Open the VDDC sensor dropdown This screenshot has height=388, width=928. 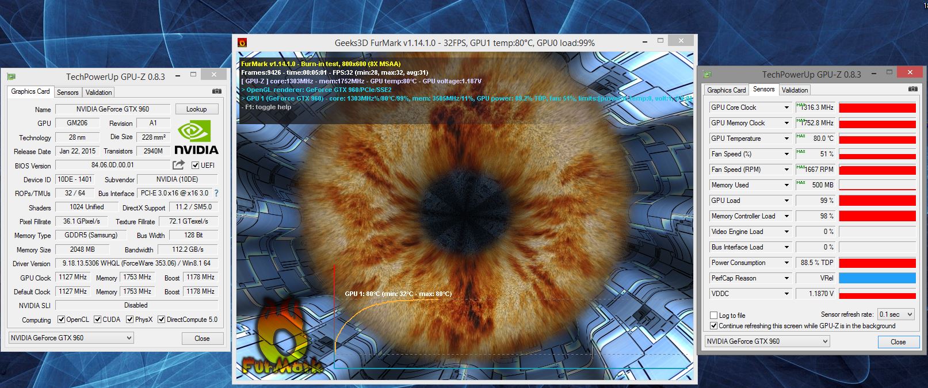(x=786, y=294)
